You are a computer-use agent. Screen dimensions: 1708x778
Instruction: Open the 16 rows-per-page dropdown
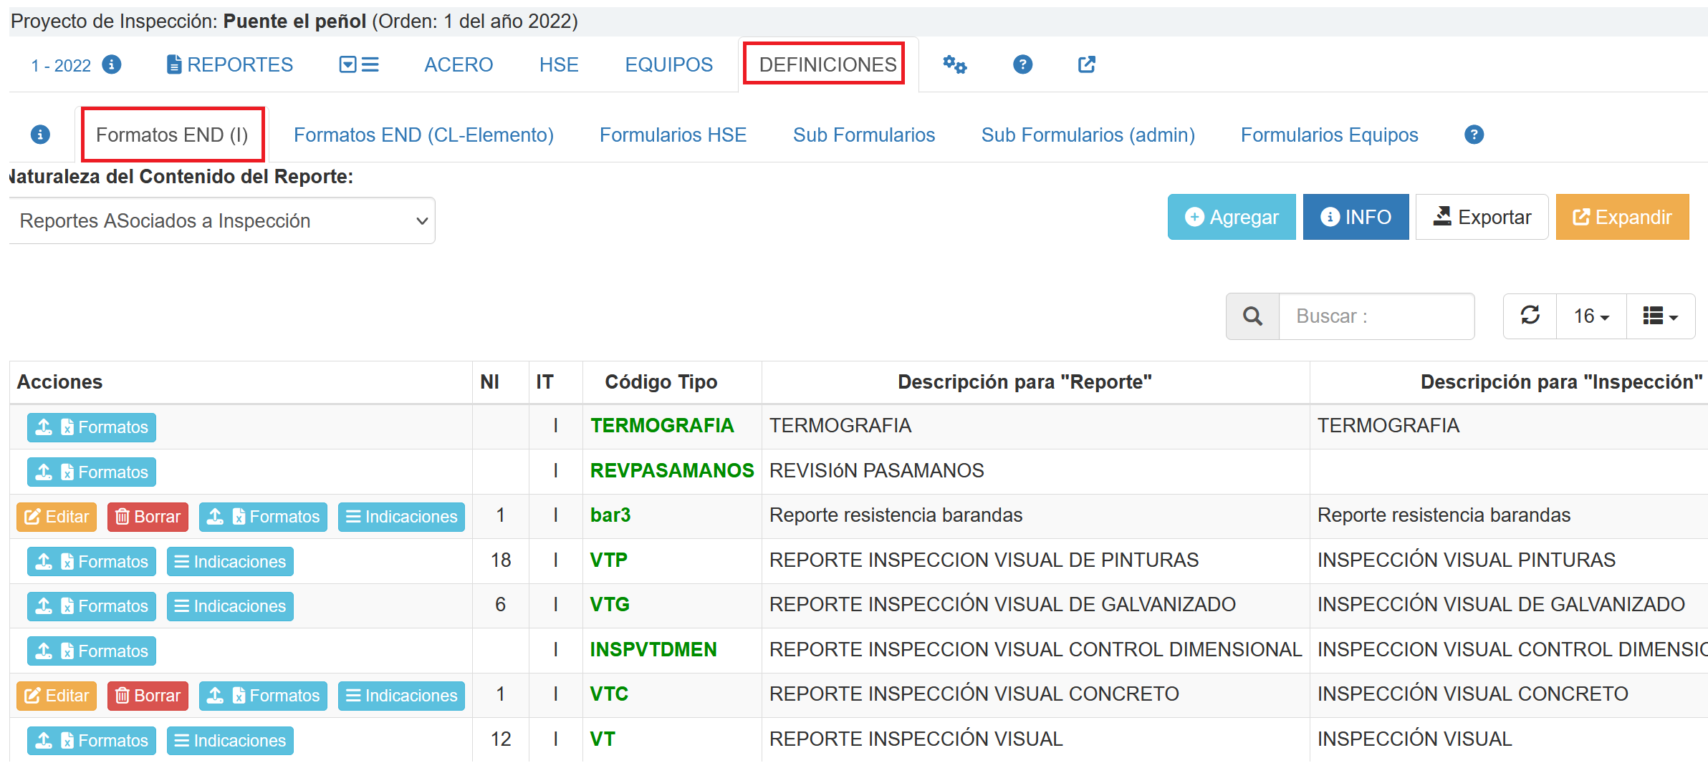pyautogui.click(x=1591, y=316)
